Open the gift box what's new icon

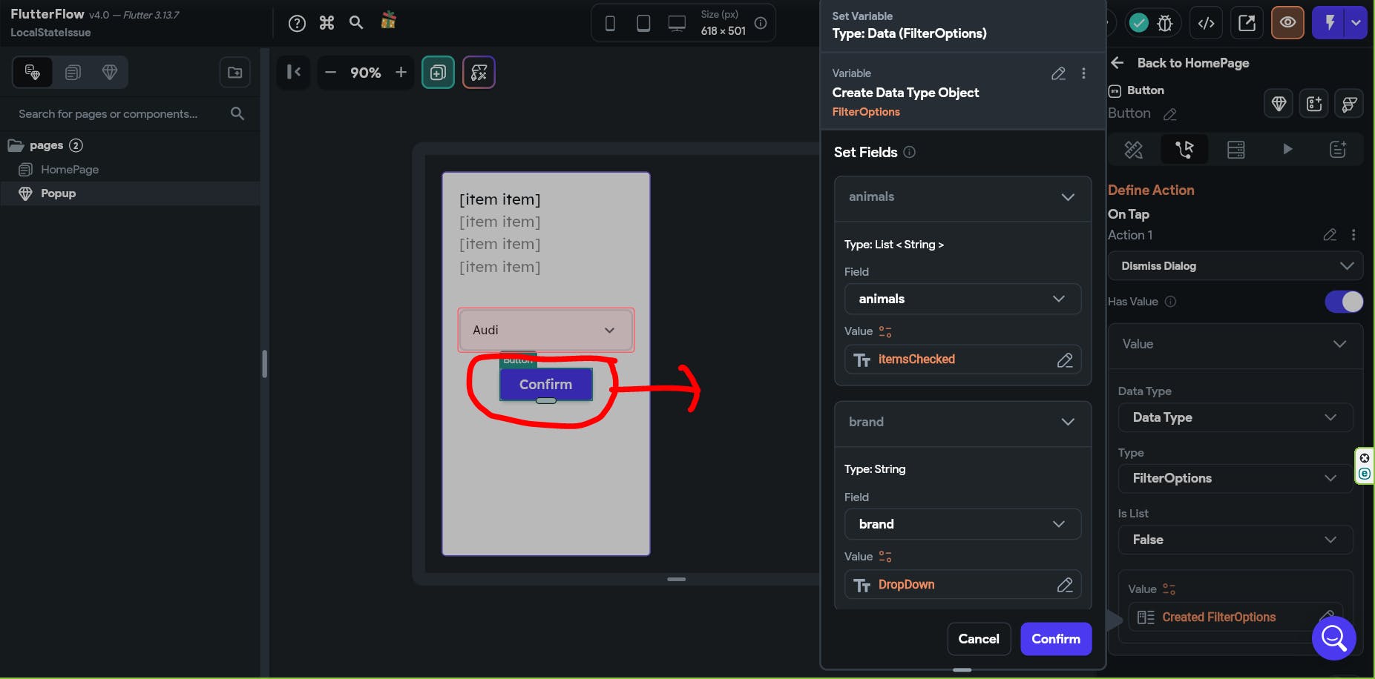387,21
